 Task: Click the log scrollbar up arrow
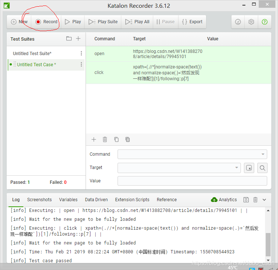click(268, 210)
